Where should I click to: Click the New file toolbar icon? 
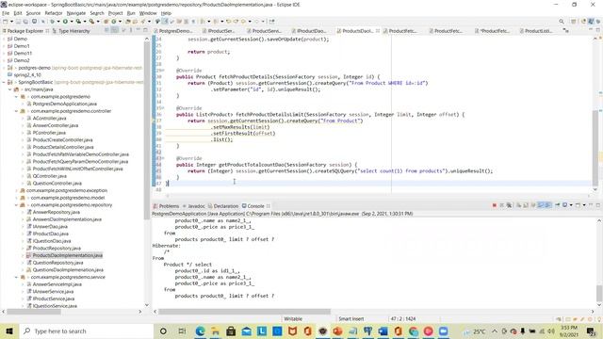pos(6,22)
